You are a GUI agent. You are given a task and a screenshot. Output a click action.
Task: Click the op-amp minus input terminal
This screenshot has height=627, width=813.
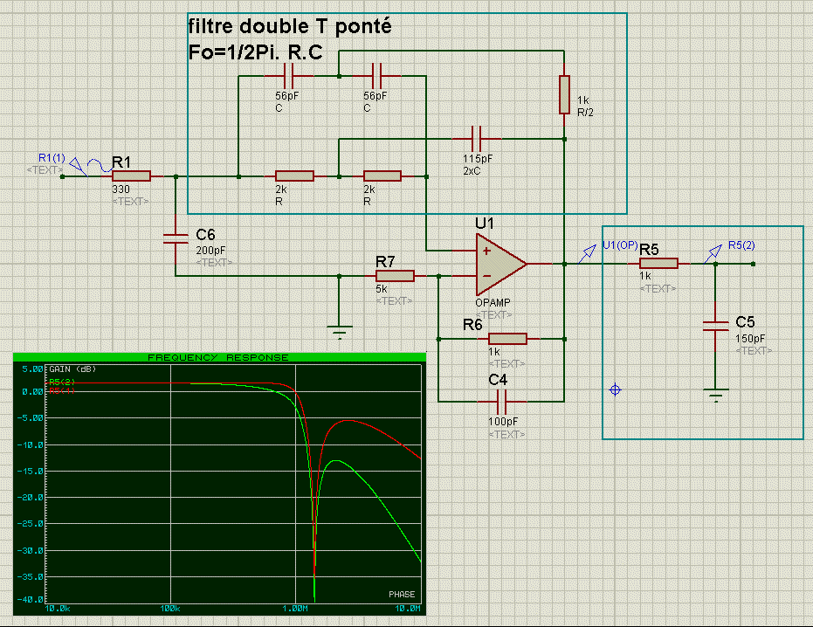(x=486, y=276)
